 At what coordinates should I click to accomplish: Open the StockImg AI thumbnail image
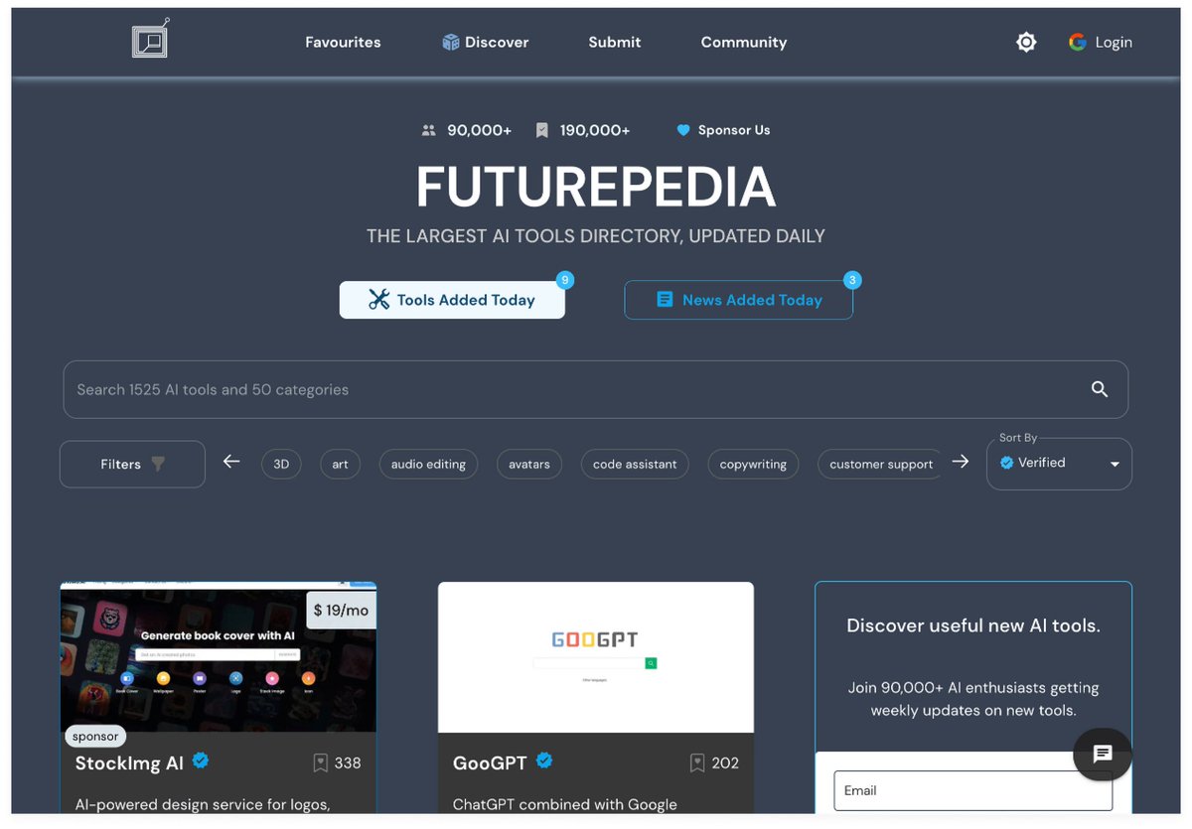click(x=219, y=657)
